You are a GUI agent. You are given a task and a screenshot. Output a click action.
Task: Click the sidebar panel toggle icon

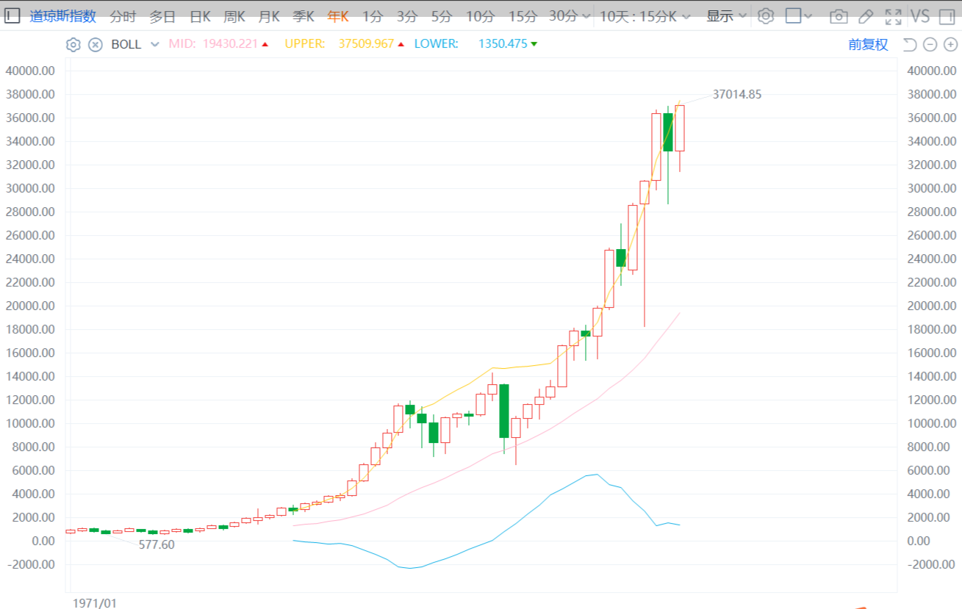[x=12, y=15]
